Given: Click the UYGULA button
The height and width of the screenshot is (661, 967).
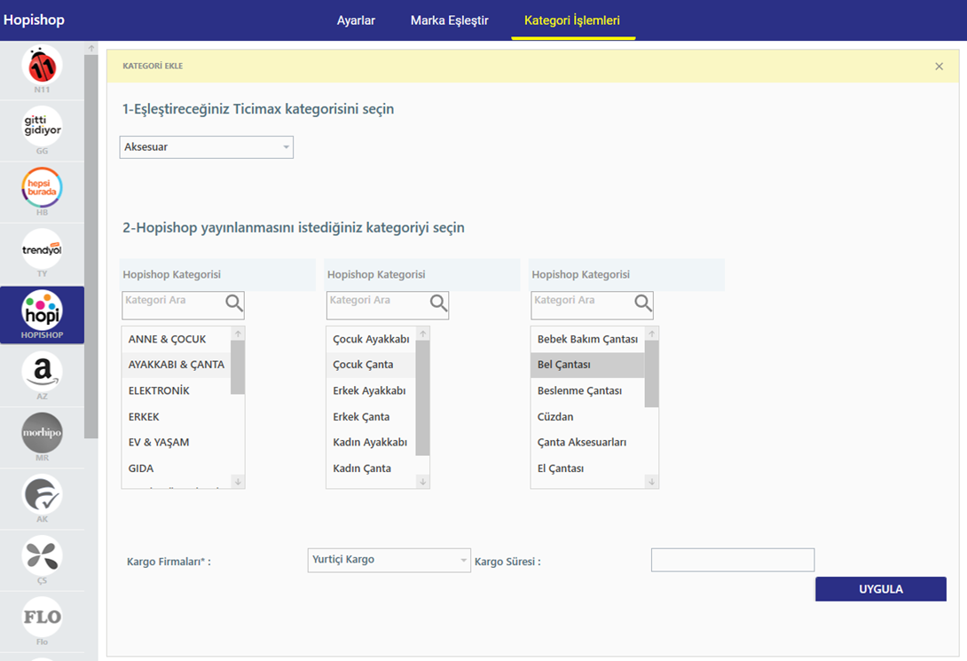Looking at the screenshot, I should click(881, 589).
